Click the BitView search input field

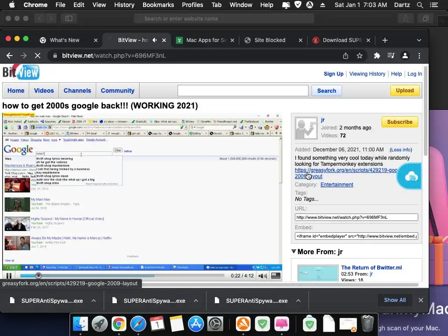(x=243, y=91)
